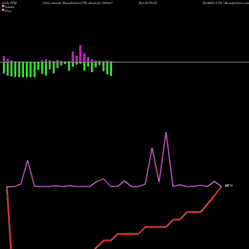
Task: Click the 'Daily PVM' chart title text
Action: 9,3
